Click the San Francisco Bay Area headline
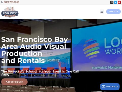The width and height of the screenshot is (122, 92). [35, 50]
